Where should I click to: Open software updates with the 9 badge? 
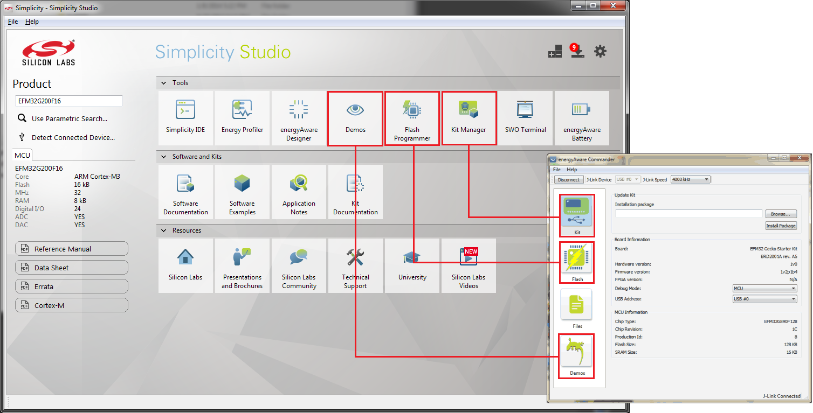click(577, 51)
